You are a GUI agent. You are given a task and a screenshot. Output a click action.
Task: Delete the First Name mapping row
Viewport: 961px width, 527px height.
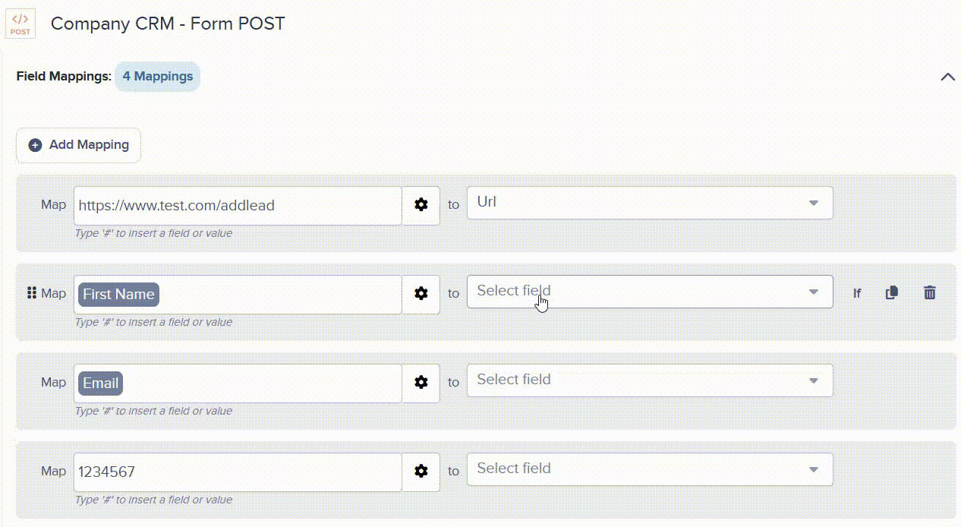tap(929, 292)
